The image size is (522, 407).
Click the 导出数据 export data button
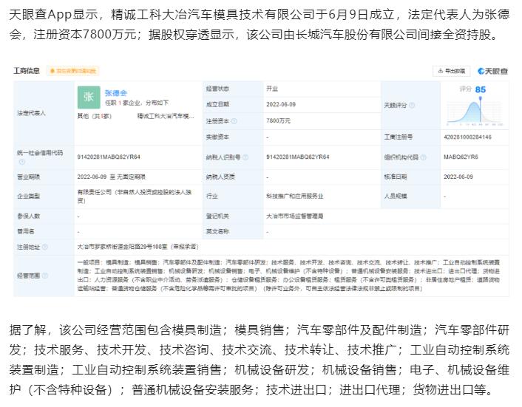pyautogui.click(x=451, y=71)
